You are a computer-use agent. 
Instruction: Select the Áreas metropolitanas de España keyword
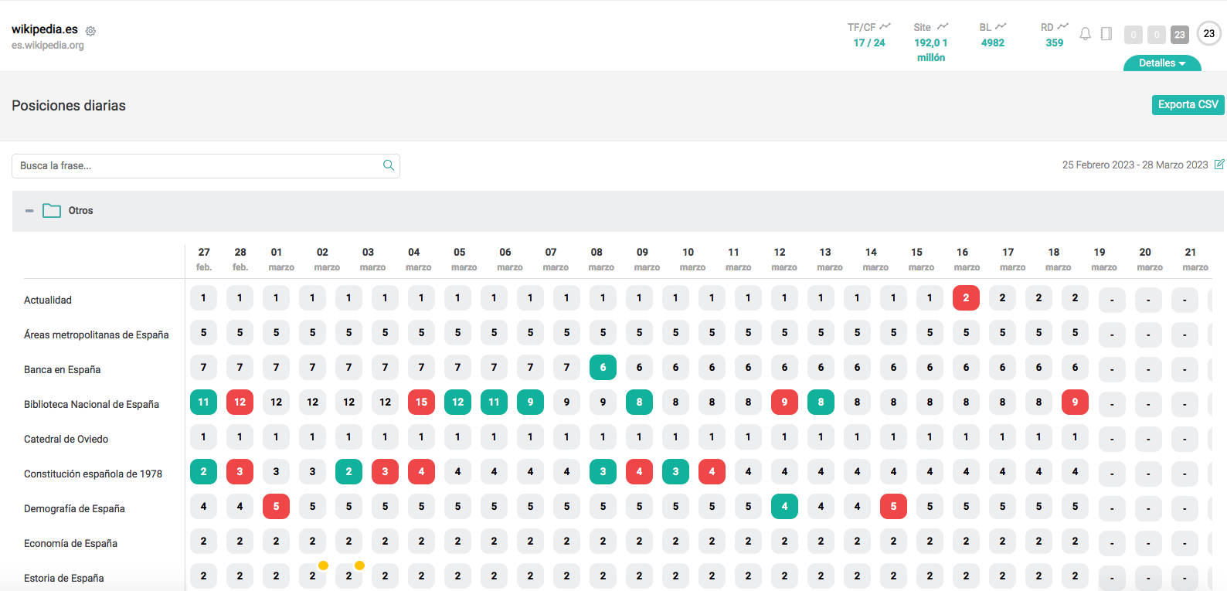point(97,335)
